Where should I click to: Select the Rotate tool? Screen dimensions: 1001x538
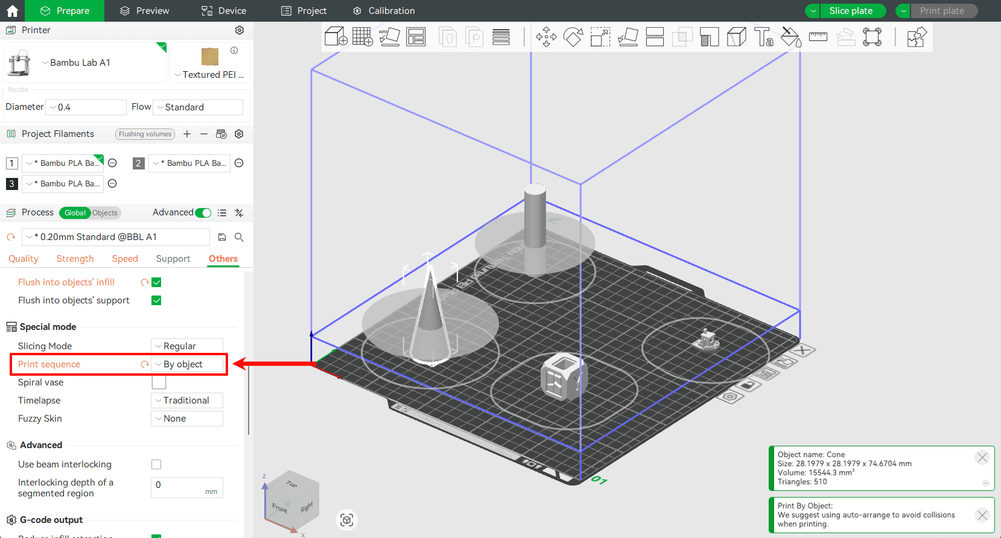point(573,37)
